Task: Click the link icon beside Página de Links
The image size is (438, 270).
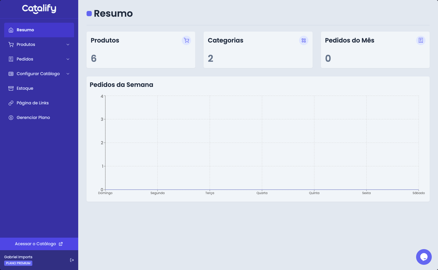Action: 11,103
